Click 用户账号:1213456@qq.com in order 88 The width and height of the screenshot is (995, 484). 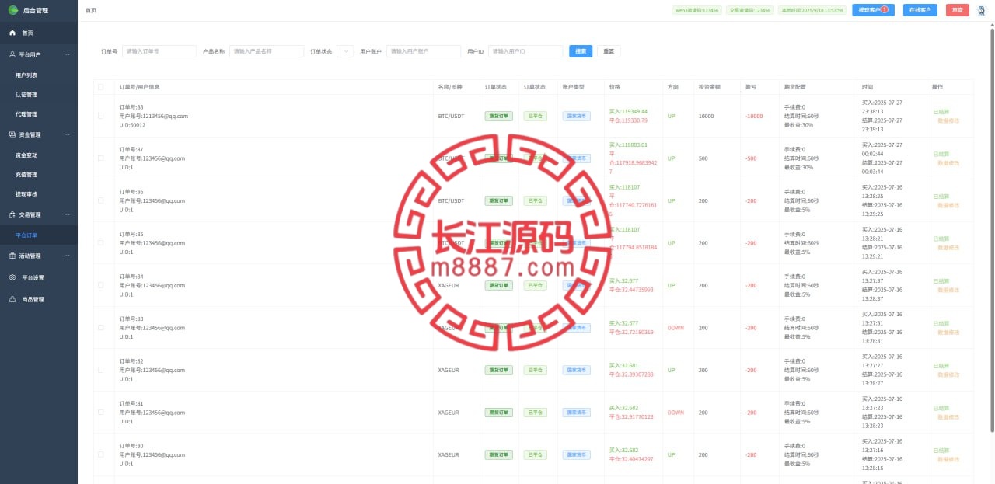point(153,116)
